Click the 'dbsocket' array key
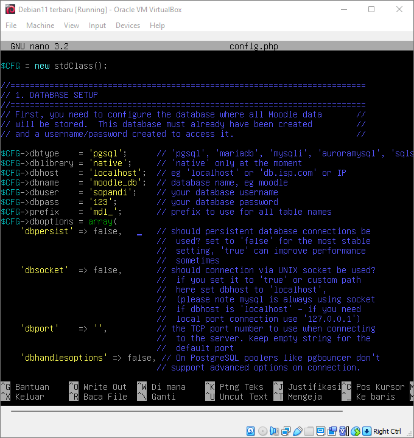The height and width of the screenshot is (438, 414). tap(44, 270)
